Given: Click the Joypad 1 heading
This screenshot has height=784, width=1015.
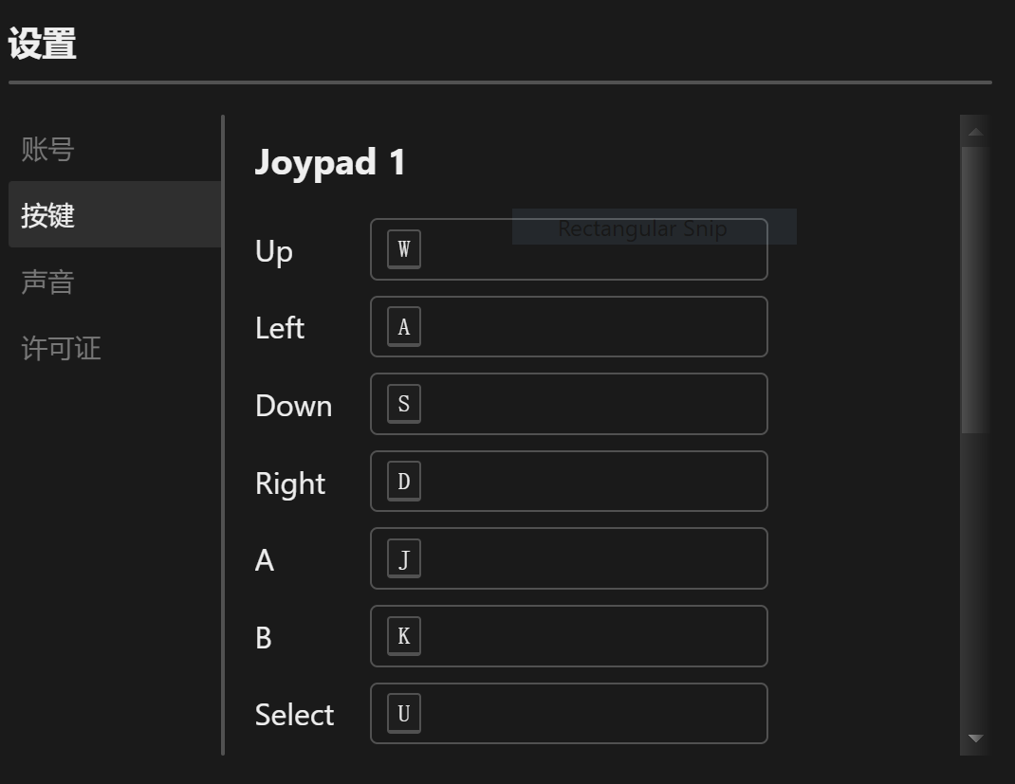Looking at the screenshot, I should click(x=330, y=162).
